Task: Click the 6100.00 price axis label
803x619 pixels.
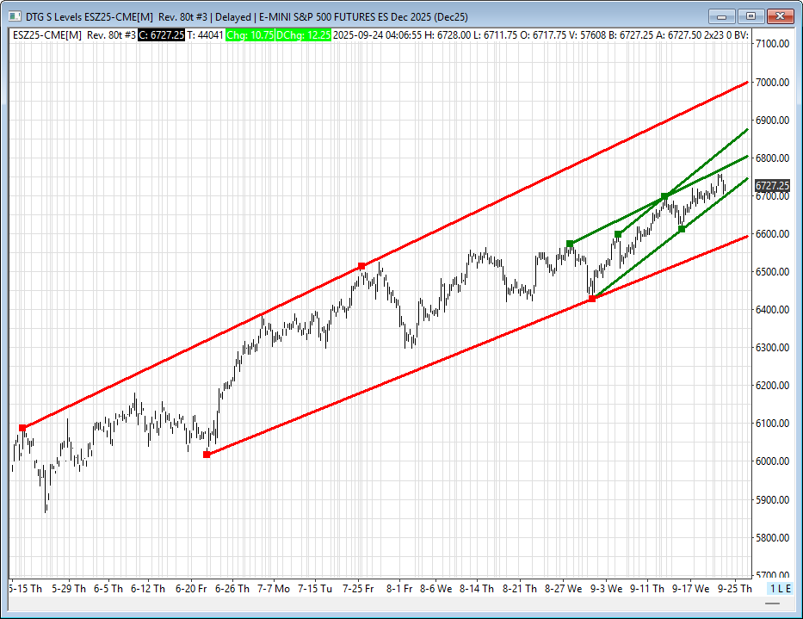Action: click(x=772, y=424)
